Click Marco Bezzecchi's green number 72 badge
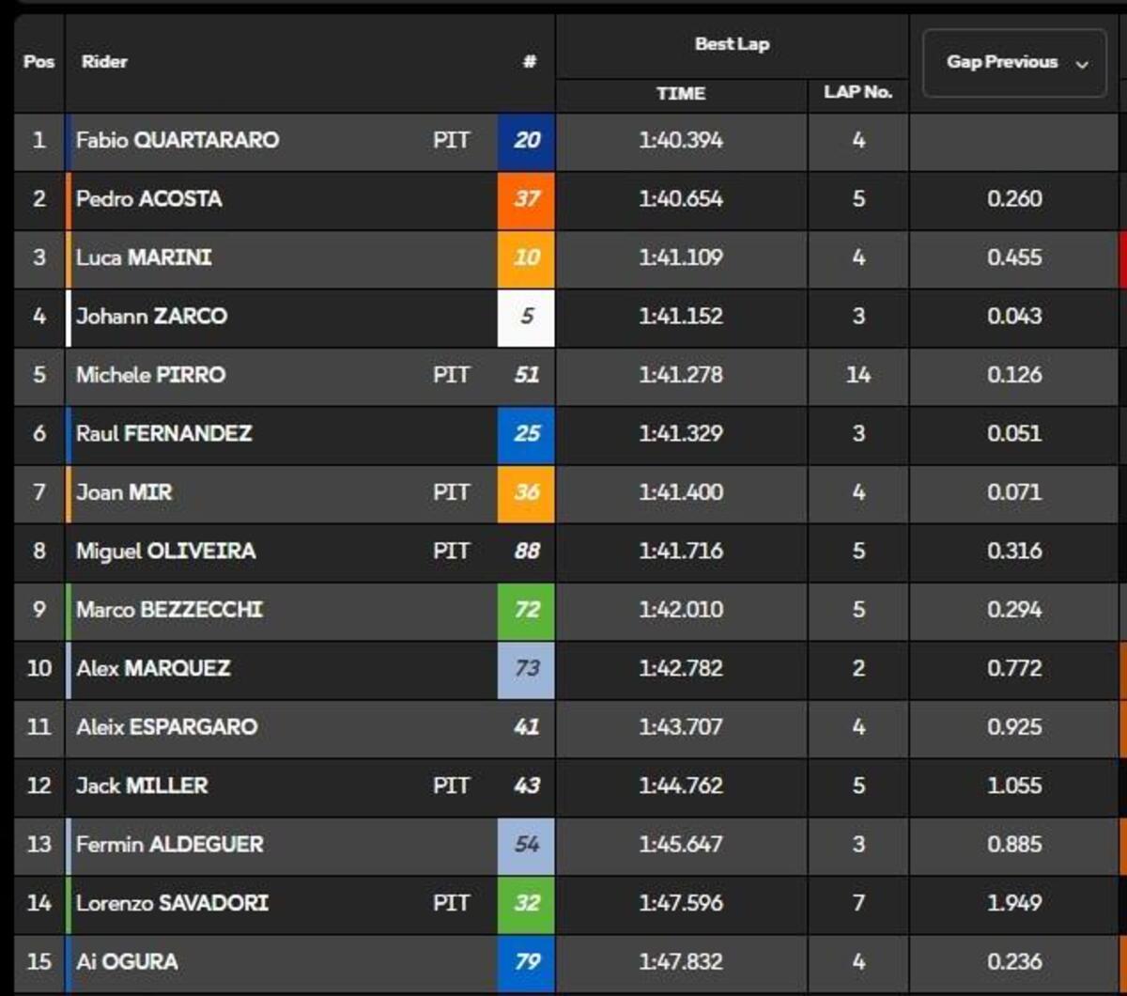1127x996 pixels. coord(526,610)
